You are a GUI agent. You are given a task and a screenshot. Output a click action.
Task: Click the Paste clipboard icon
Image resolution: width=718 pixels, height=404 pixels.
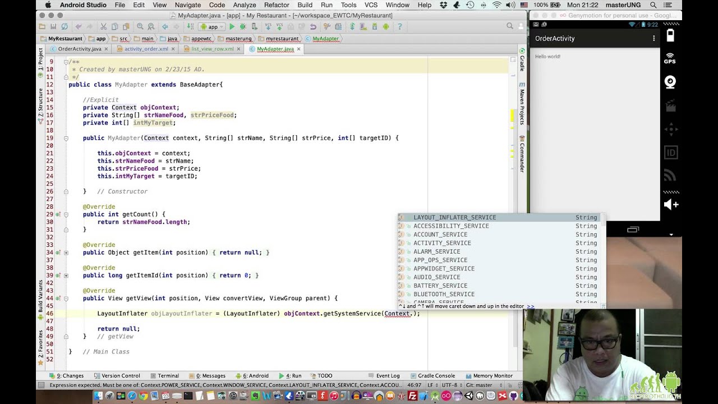tap(126, 26)
